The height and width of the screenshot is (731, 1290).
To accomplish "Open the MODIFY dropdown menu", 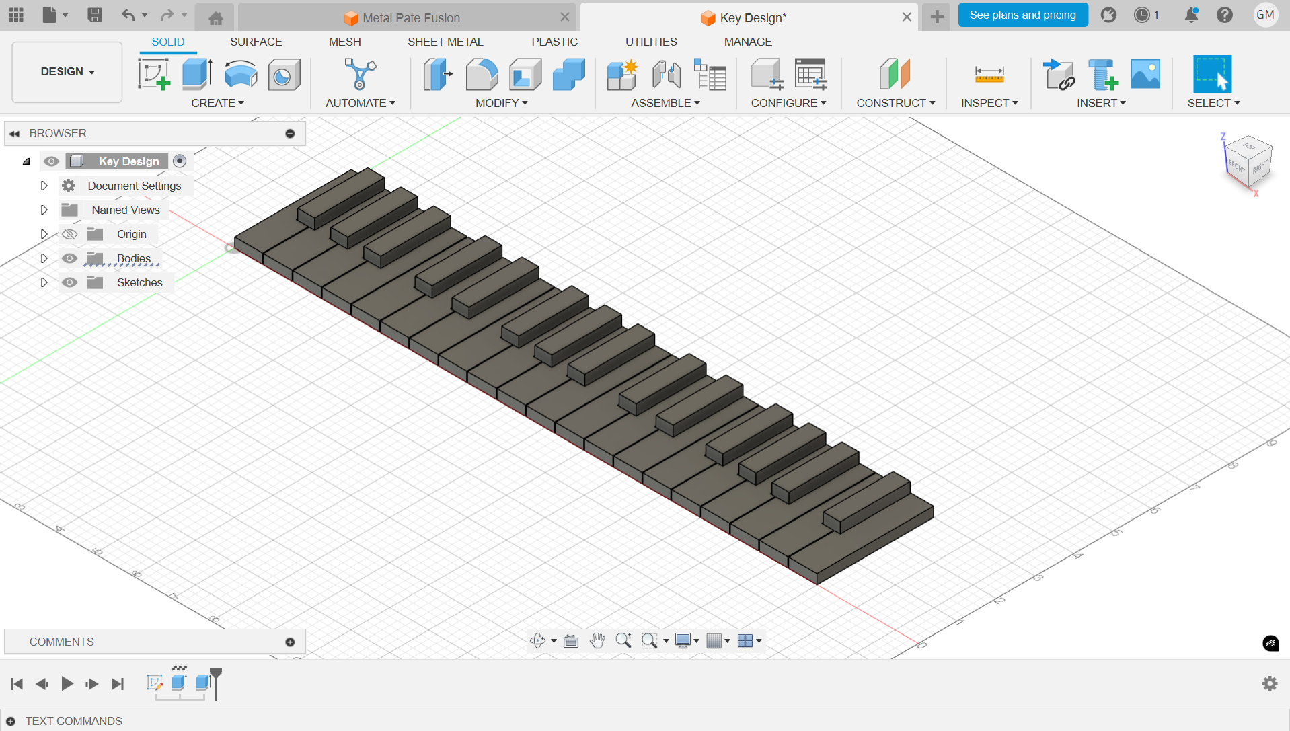I will 501,103.
